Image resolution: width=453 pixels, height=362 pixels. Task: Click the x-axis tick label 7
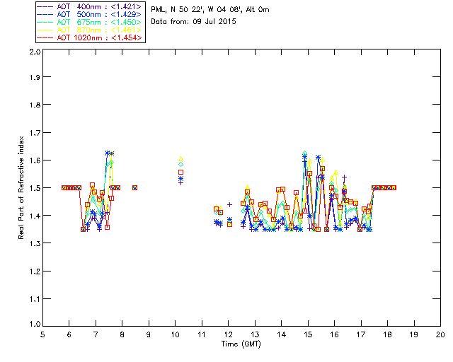click(96, 334)
